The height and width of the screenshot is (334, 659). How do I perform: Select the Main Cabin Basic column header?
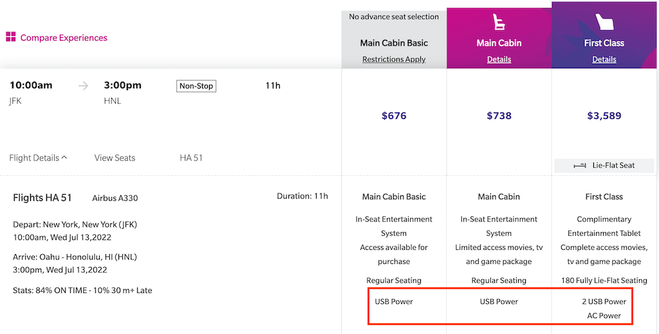pos(394,39)
